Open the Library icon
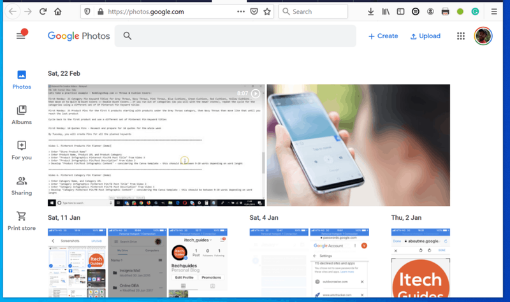The width and height of the screenshot is (510, 302). (x=386, y=11)
